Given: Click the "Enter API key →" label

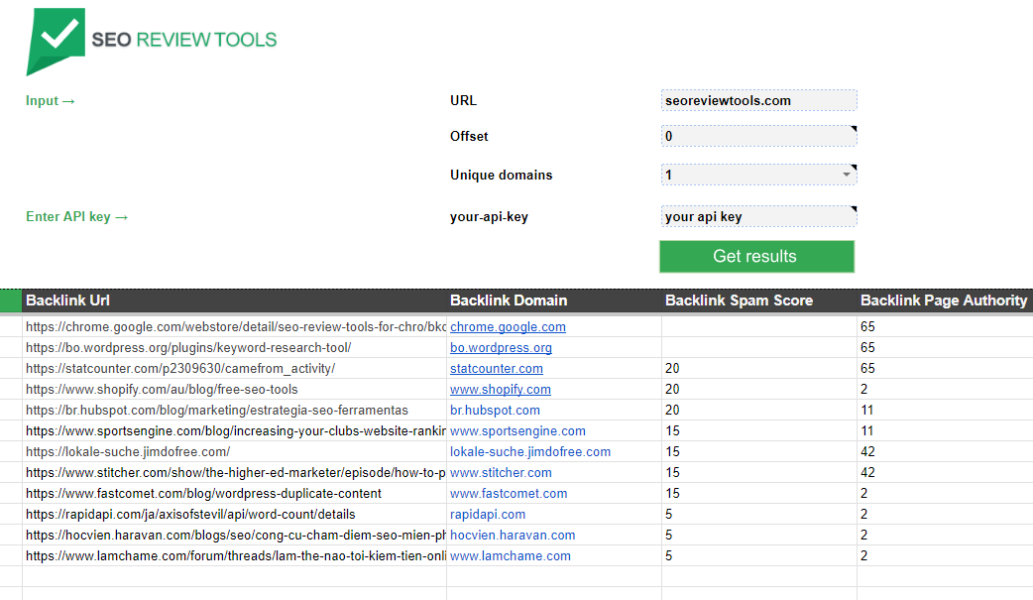Looking at the screenshot, I should 76,216.
